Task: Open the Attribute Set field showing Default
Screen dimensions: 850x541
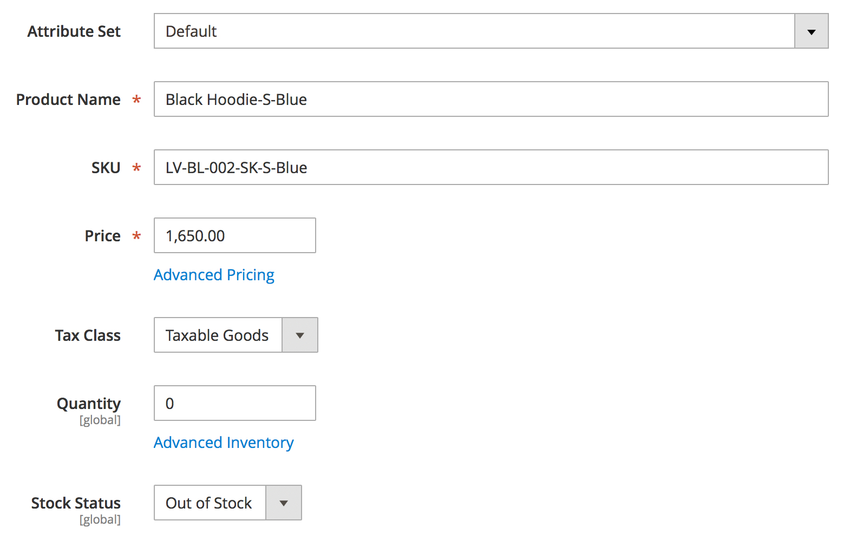Action: 474,31
